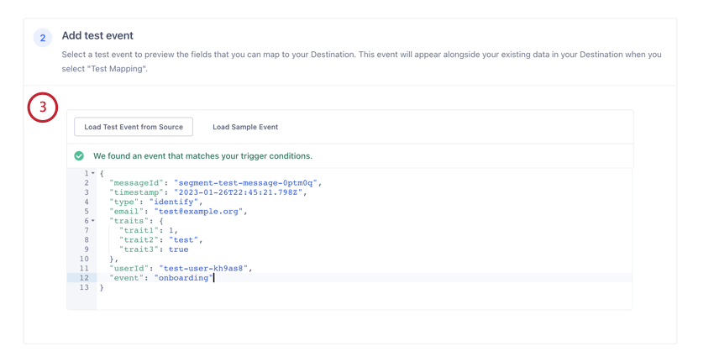Collapse the traits object fold arrow
The height and width of the screenshot is (357, 714).
[x=93, y=221]
